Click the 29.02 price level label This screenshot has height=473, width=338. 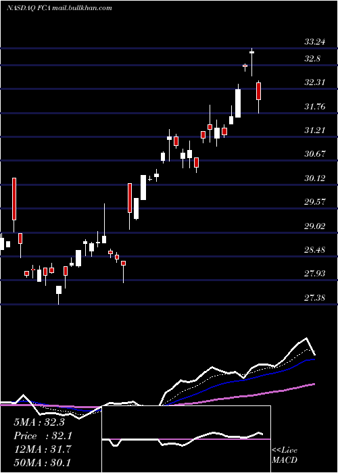[315, 226]
